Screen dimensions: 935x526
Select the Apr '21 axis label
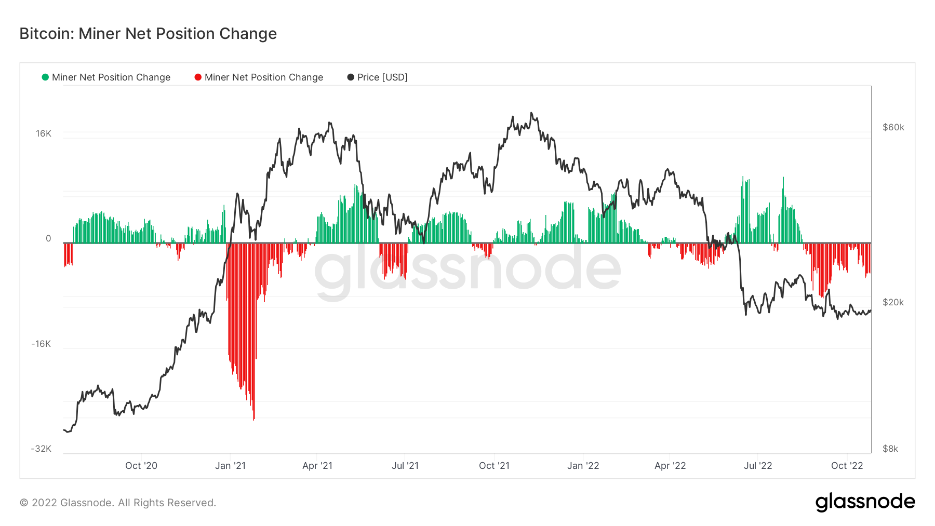pos(317,466)
